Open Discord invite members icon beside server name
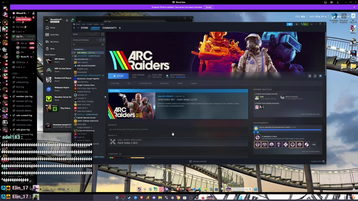 34,13
